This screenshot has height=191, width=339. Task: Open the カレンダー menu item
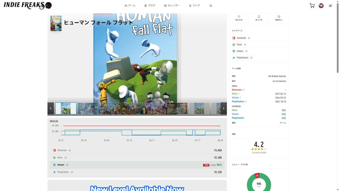172,6
